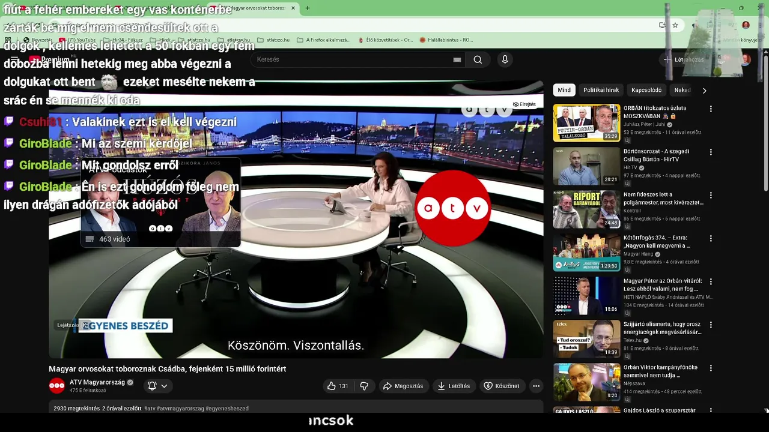Select the 'Neked' filter chip
Viewport: 769px width, 432px height.
click(682, 90)
